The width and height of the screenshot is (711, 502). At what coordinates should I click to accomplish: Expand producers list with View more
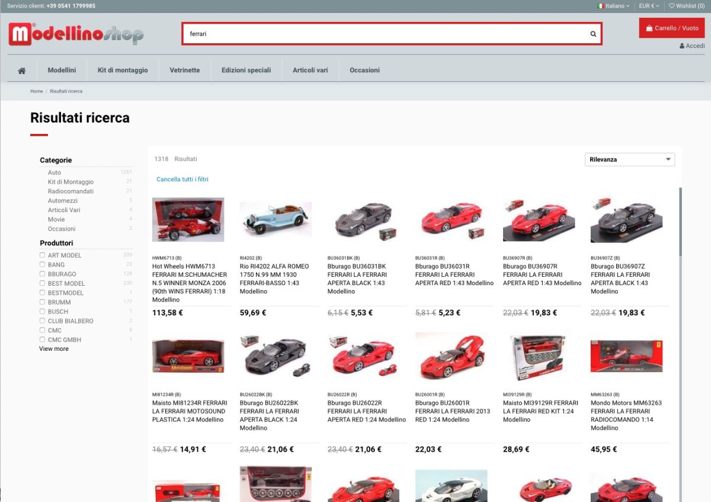point(54,349)
